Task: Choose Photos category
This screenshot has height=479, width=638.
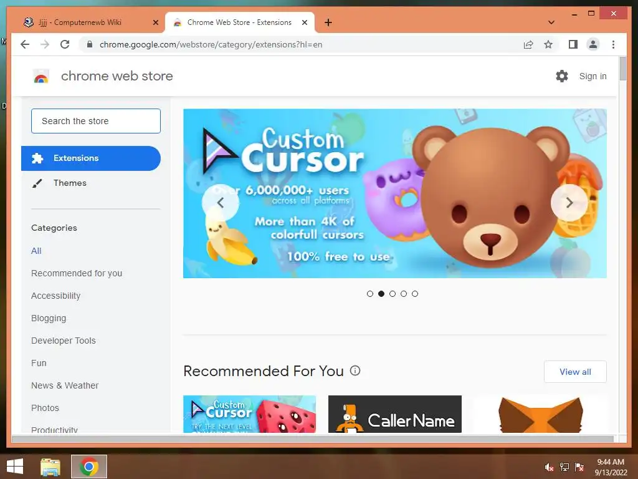Action: click(45, 408)
